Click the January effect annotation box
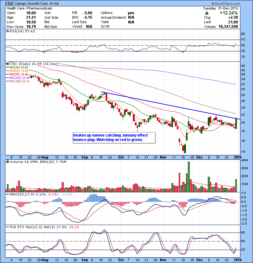This screenshot has width=253, height=263. click(114, 138)
